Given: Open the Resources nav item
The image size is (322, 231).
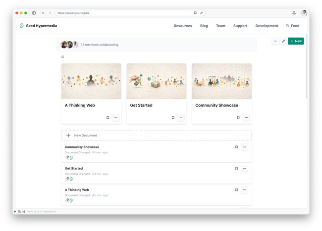Looking at the screenshot, I should pyautogui.click(x=183, y=26).
